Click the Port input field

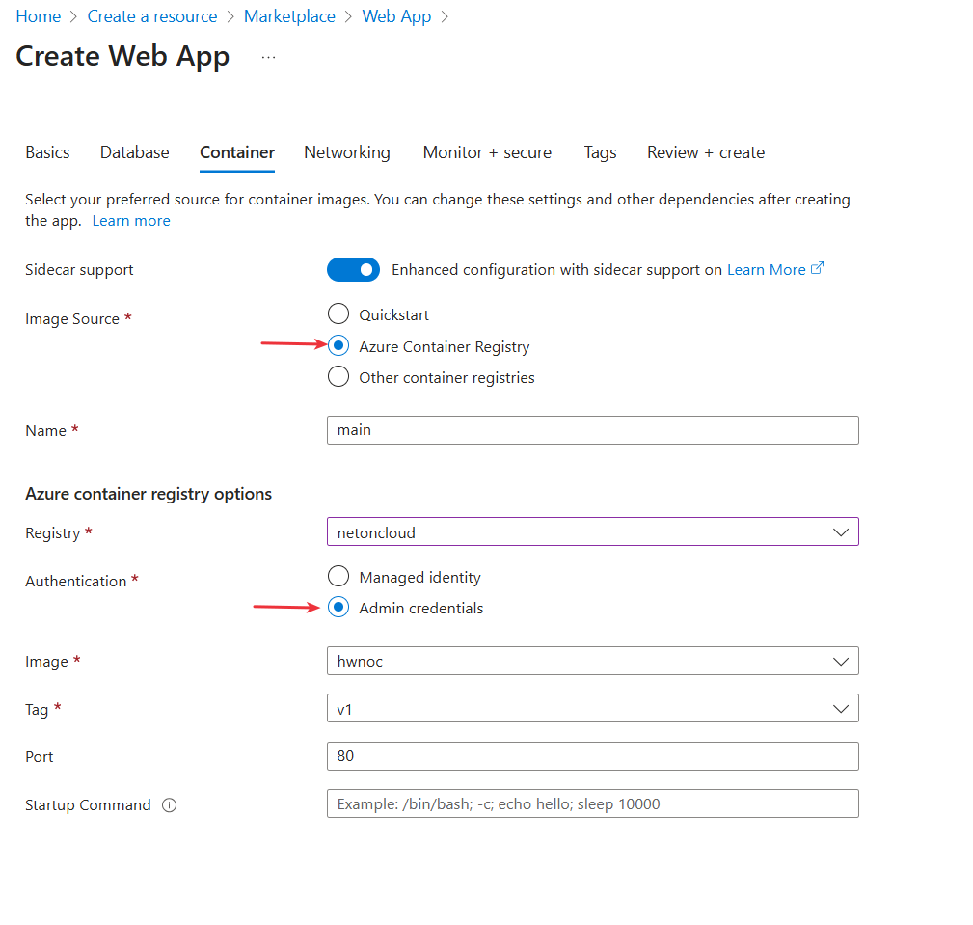point(592,756)
